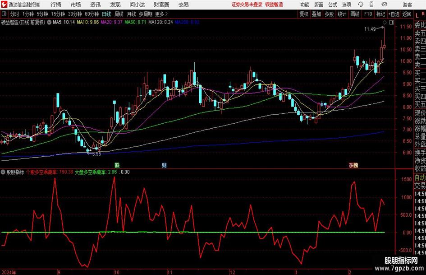Click the diamond icon at chart top-right

[x=385, y=22]
